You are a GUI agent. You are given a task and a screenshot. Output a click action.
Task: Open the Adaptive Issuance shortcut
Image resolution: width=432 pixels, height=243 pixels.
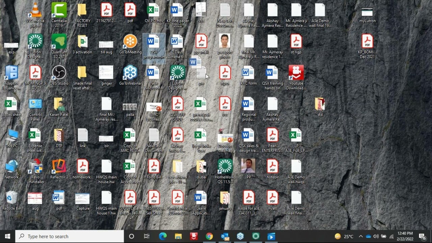[11, 78]
